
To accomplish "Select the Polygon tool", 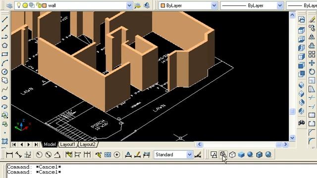I will pos(4,45).
